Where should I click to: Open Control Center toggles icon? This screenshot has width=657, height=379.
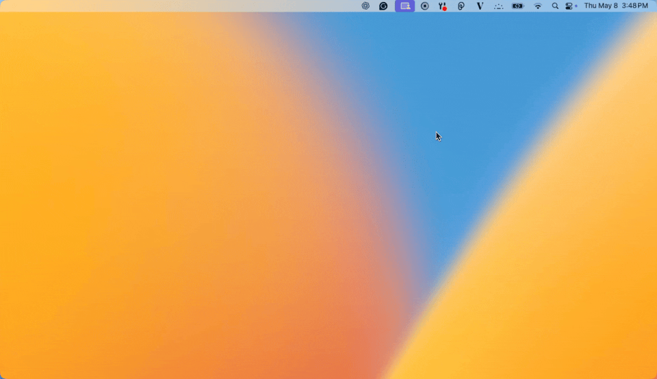569,6
